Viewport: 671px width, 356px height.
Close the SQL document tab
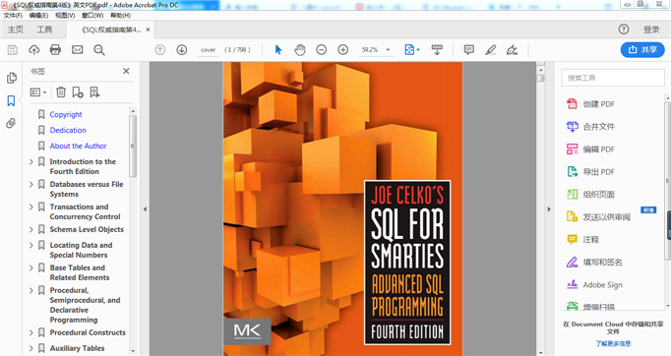pos(148,30)
